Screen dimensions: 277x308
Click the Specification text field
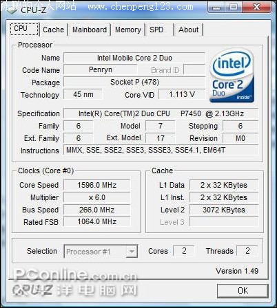(x=161, y=113)
